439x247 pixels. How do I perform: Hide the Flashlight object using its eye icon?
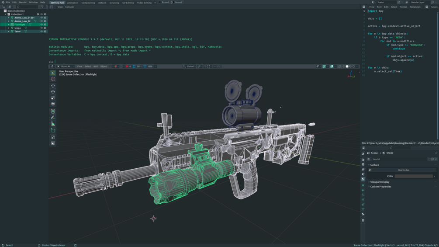[41, 24]
